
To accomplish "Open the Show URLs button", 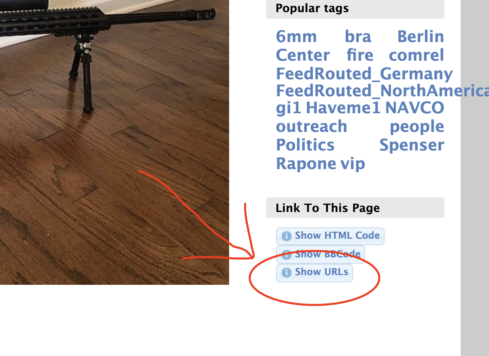I will click(315, 273).
